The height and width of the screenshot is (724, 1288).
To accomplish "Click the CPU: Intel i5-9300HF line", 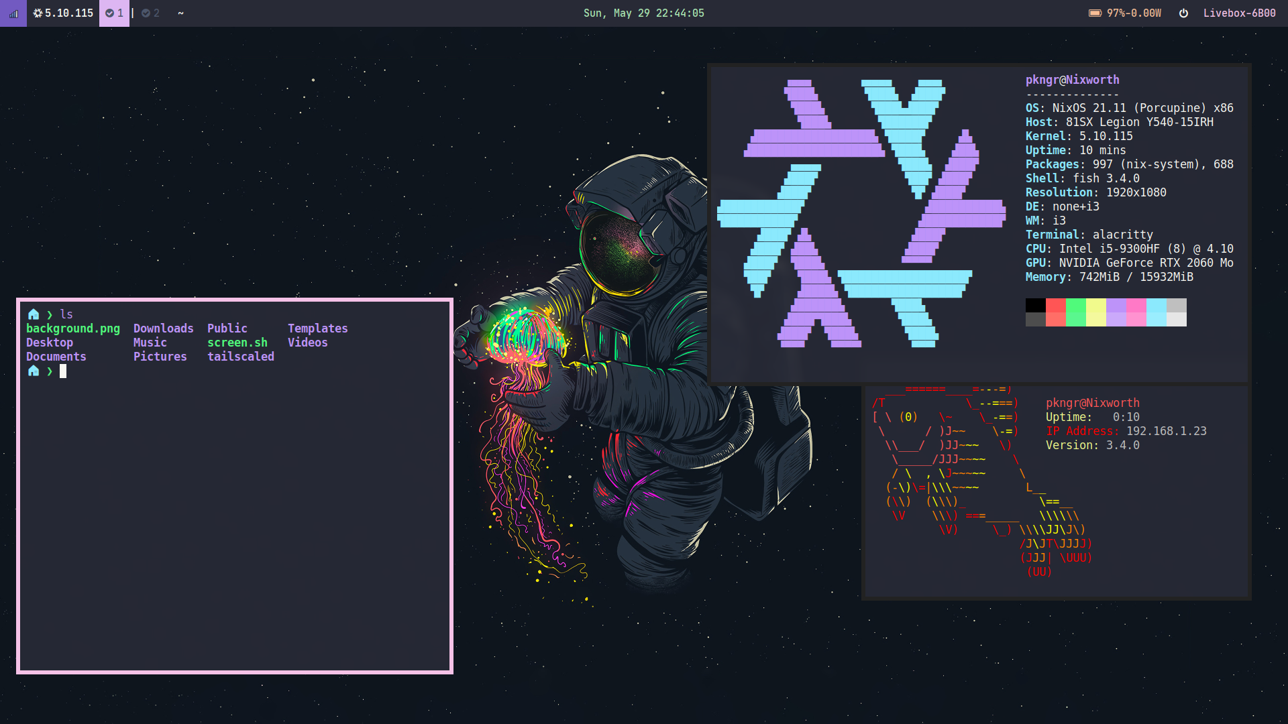I will [x=1129, y=249].
